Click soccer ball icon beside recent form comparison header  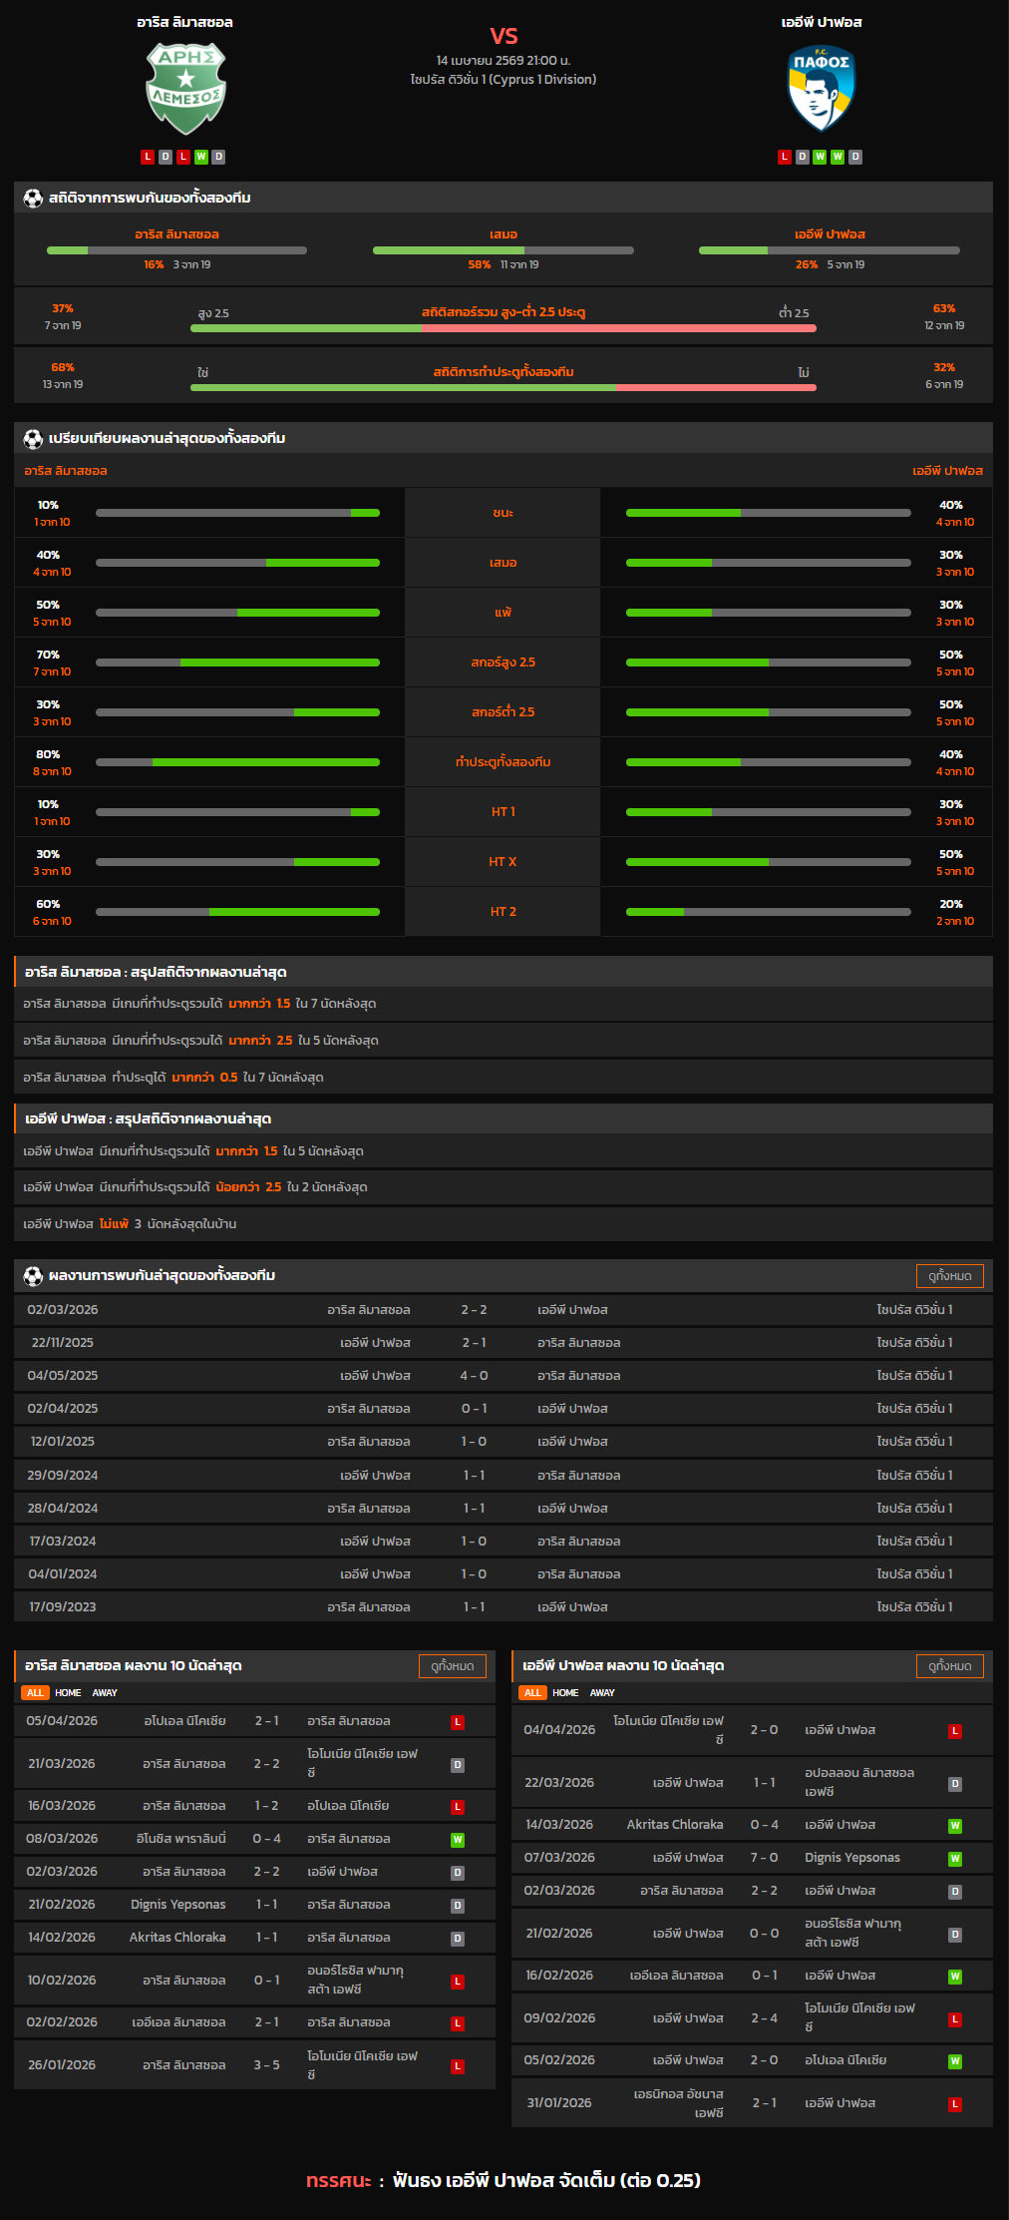(x=33, y=439)
